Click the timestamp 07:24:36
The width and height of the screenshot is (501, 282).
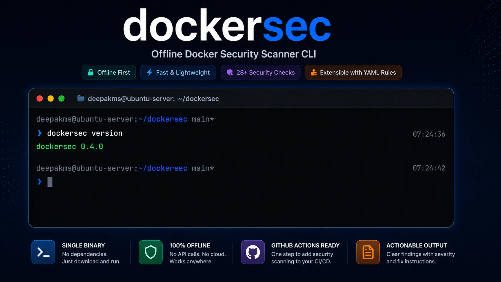pos(429,134)
